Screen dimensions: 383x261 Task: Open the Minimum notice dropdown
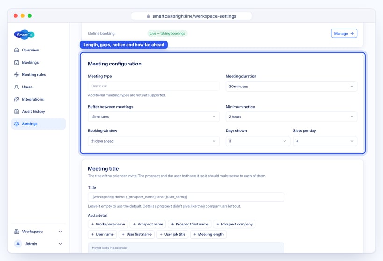291,116
